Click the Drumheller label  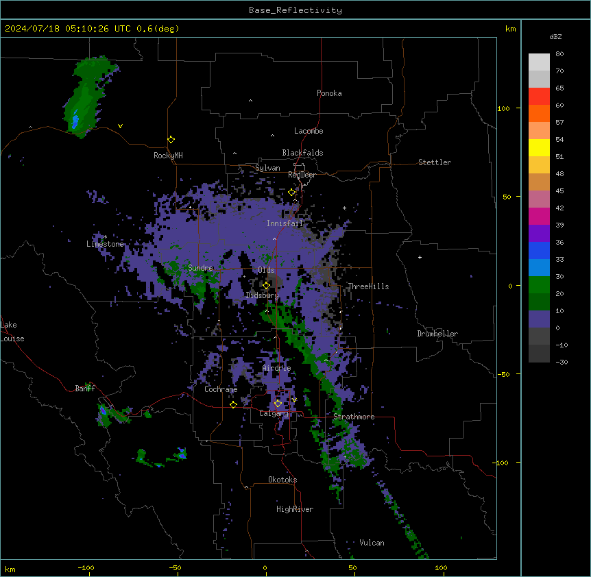[x=437, y=334]
